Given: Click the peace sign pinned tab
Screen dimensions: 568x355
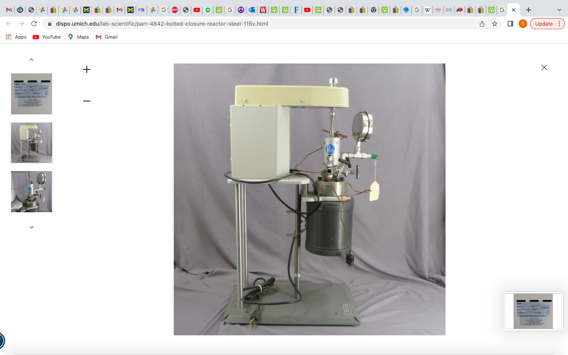Looking at the screenshot, I should (x=241, y=10).
